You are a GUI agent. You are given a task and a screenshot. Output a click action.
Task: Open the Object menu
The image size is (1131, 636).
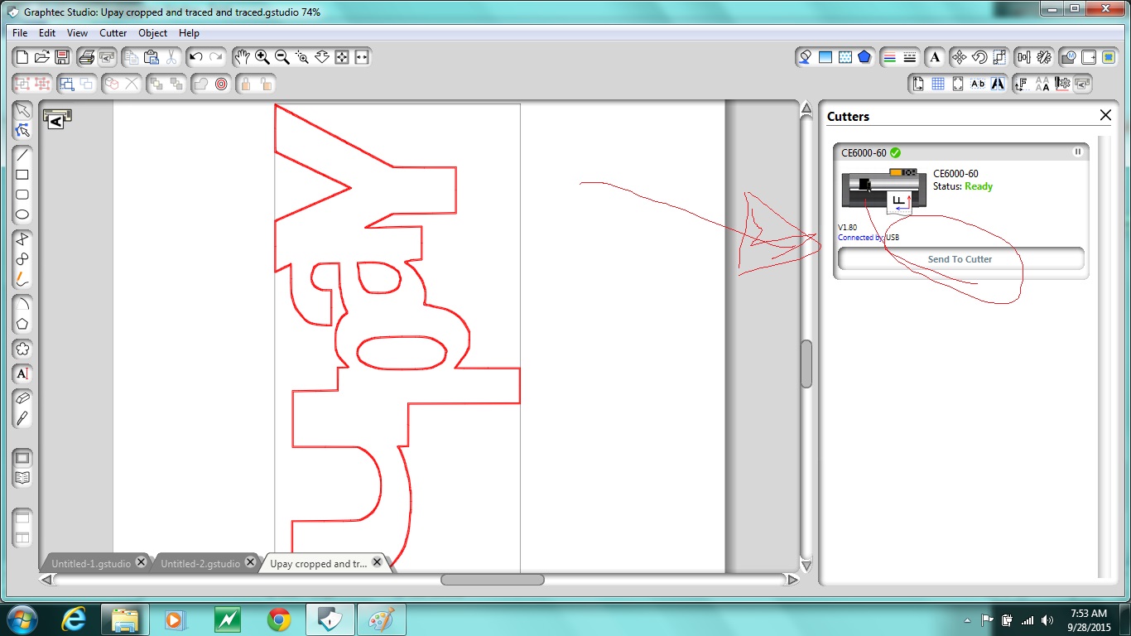click(x=153, y=33)
